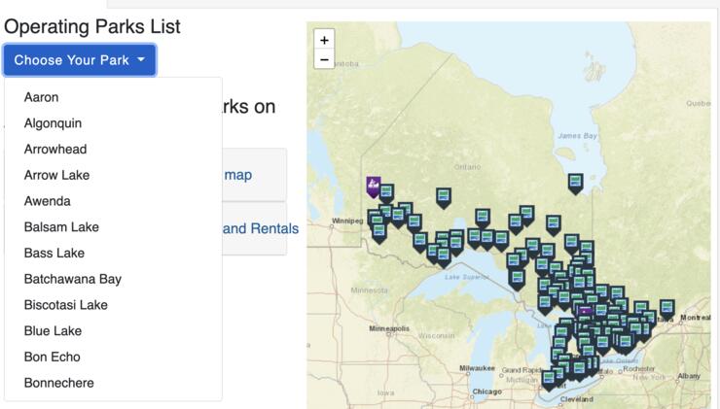
Task: Click the easternmost park marker near Montreal
Action: tap(667, 307)
